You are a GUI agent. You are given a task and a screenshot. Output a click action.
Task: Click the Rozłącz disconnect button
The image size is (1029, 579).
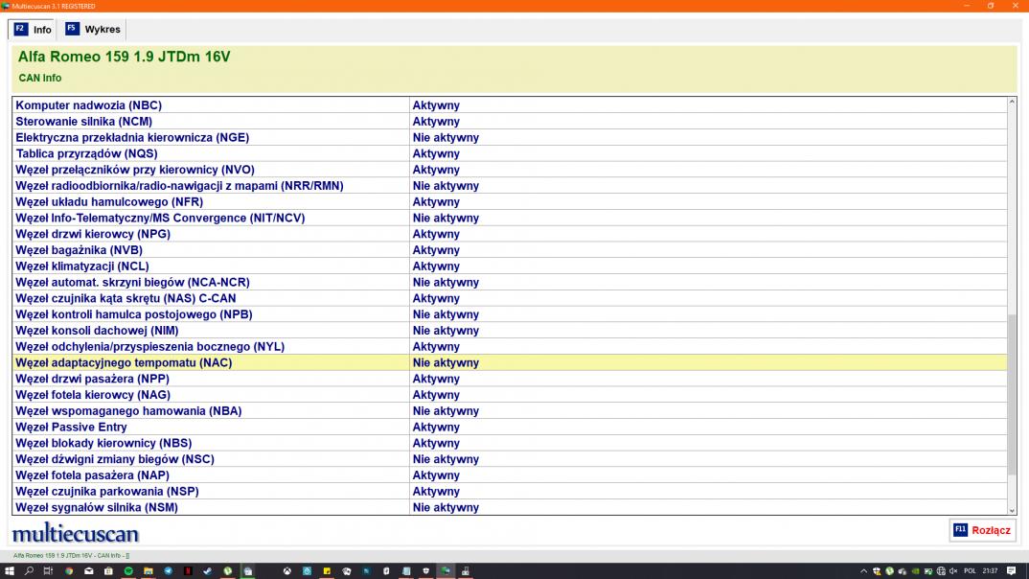[982, 530]
